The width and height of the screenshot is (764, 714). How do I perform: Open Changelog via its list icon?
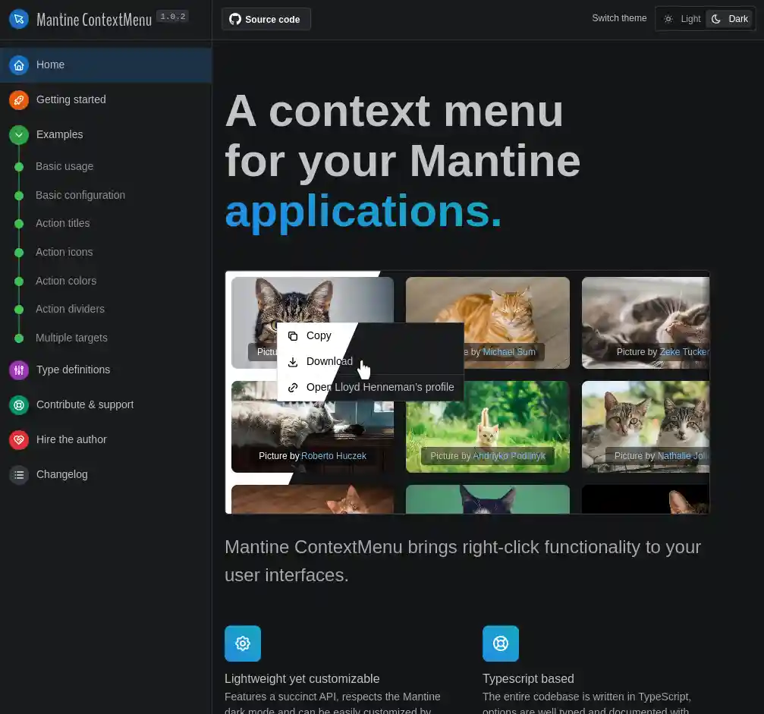click(x=18, y=474)
